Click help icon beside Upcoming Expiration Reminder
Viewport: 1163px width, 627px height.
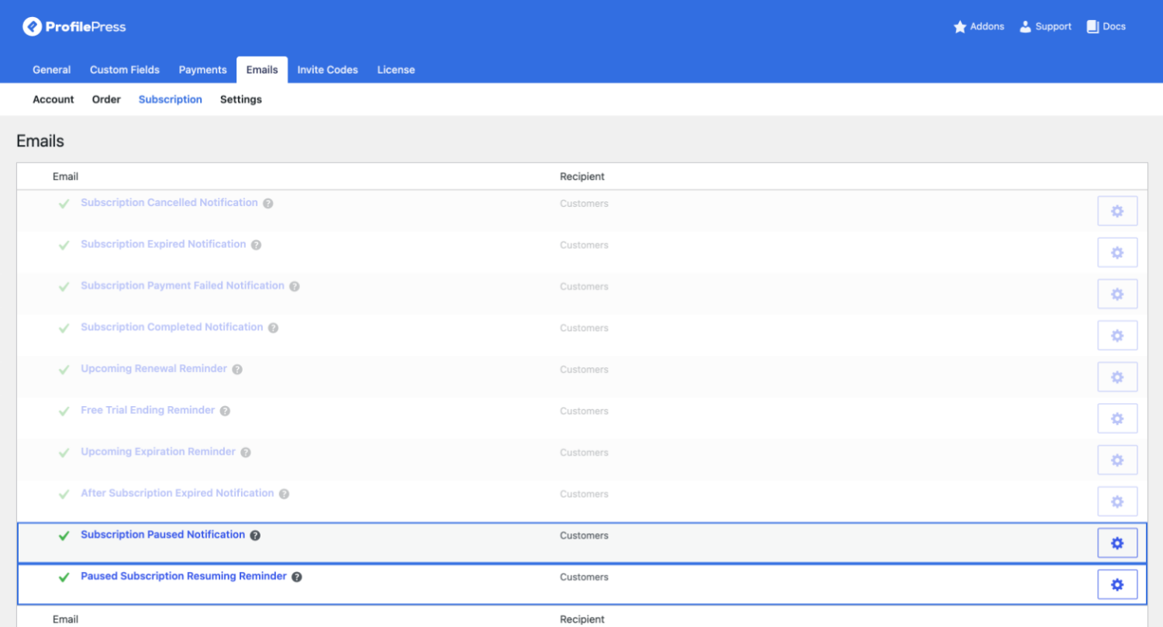coord(246,453)
